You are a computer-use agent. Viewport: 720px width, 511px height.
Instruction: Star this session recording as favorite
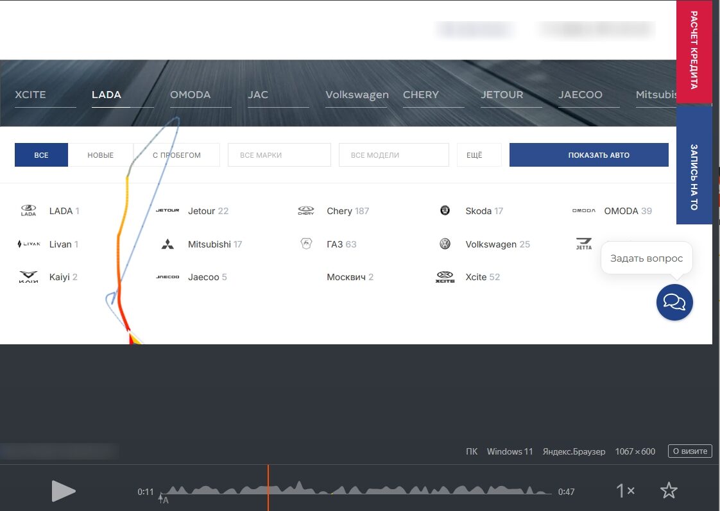(669, 491)
